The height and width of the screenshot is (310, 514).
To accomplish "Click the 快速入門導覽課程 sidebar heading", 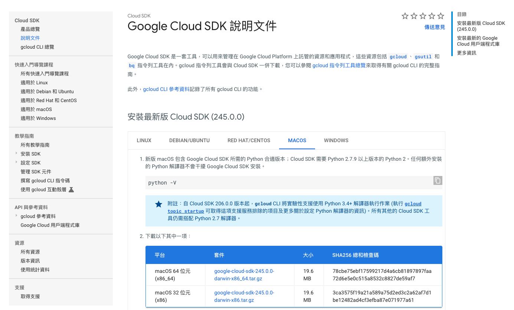I will tap(34, 65).
